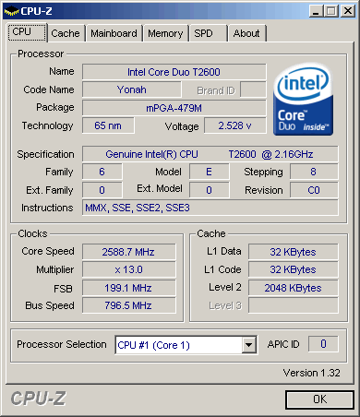360x417 pixels.
Task: Click the Technology value 65 nm
Action: [108, 125]
